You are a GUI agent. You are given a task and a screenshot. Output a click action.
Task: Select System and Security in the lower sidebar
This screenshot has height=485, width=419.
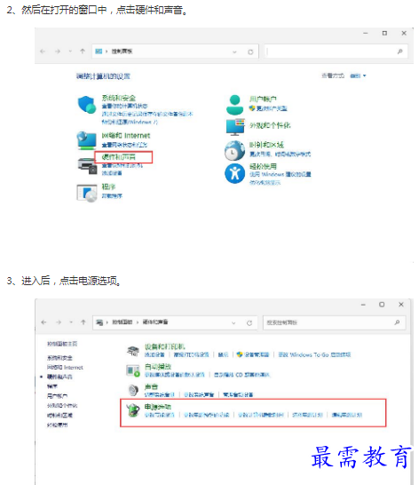(59, 358)
